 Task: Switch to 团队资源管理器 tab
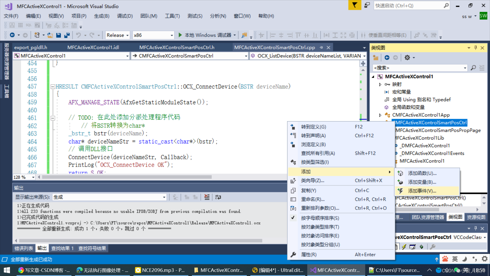(428, 217)
